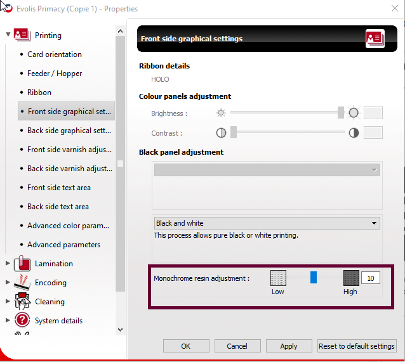This screenshot has height=362, width=405.
Task: Select Feeder / Hopper item
Action: (x=55, y=74)
